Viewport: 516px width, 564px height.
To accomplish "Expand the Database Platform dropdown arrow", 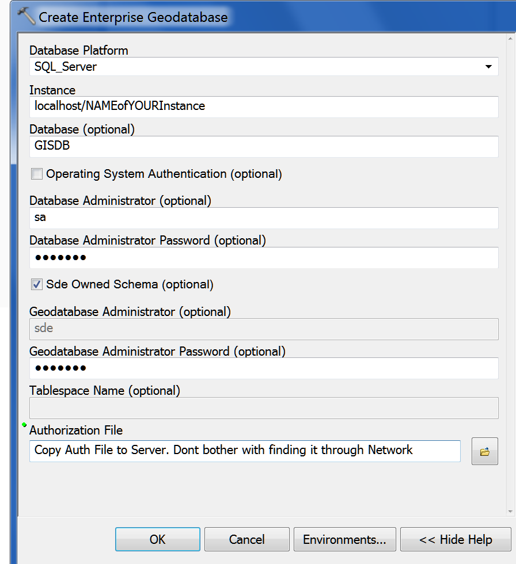I will (488, 67).
